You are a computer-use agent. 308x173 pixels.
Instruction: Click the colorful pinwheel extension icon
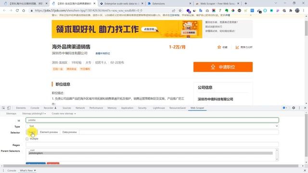[x=233, y=11]
